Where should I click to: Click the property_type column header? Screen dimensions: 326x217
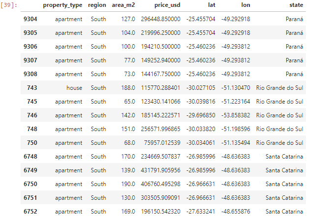click(62, 5)
